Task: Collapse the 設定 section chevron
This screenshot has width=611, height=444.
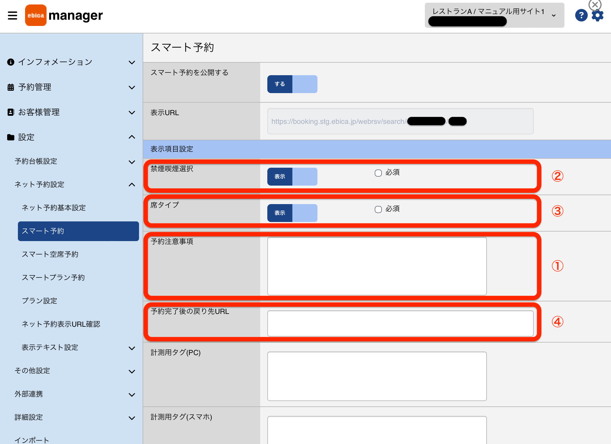Action: (x=132, y=137)
